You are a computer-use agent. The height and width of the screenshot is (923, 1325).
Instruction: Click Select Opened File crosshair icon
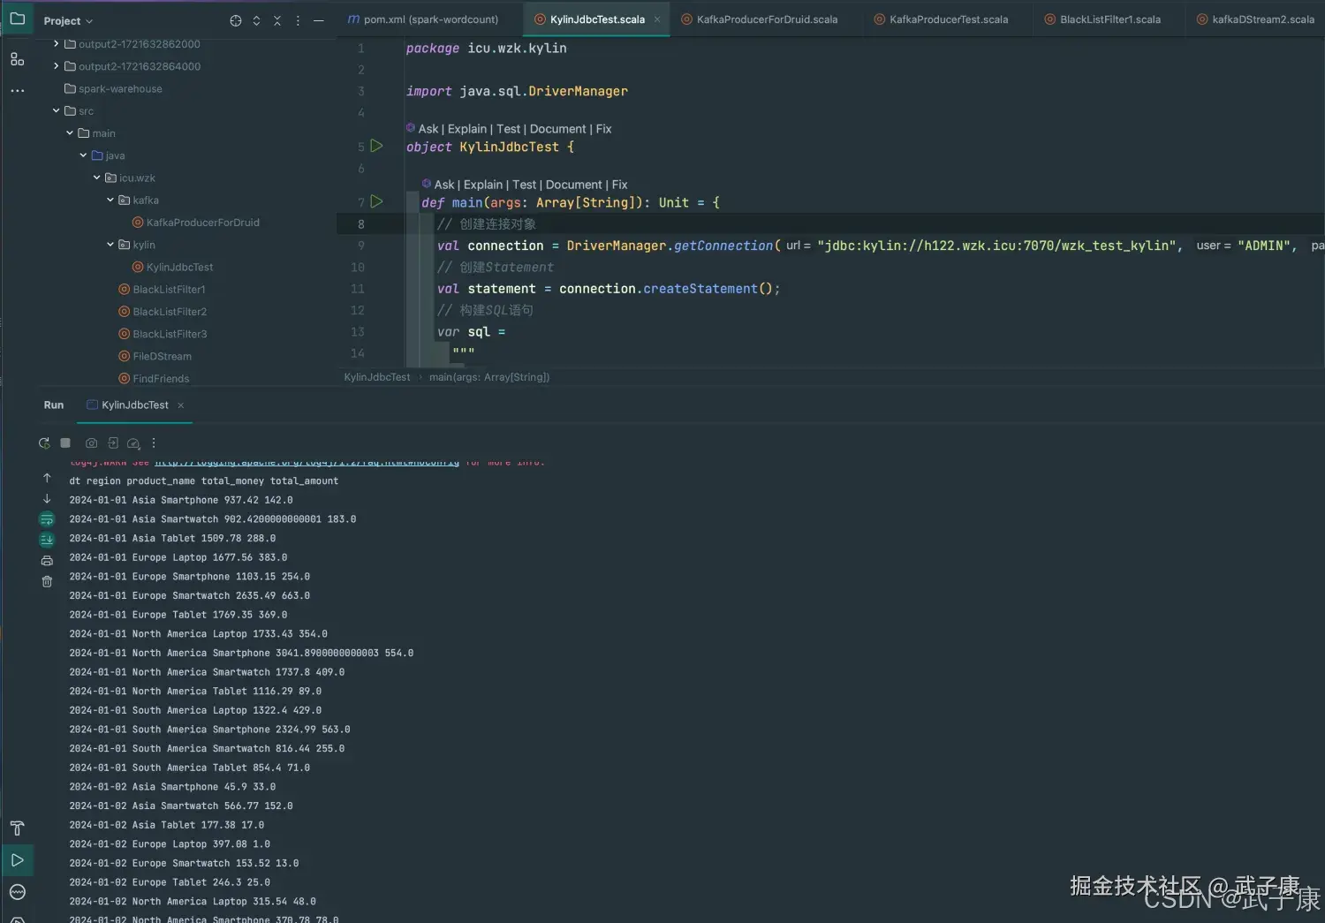(x=236, y=20)
